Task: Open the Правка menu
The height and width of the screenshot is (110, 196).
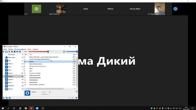Action: pyautogui.click(x=11, y=49)
